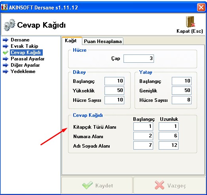
Task: Switch to the Puan Hesaplama tab
Action: coord(103,41)
